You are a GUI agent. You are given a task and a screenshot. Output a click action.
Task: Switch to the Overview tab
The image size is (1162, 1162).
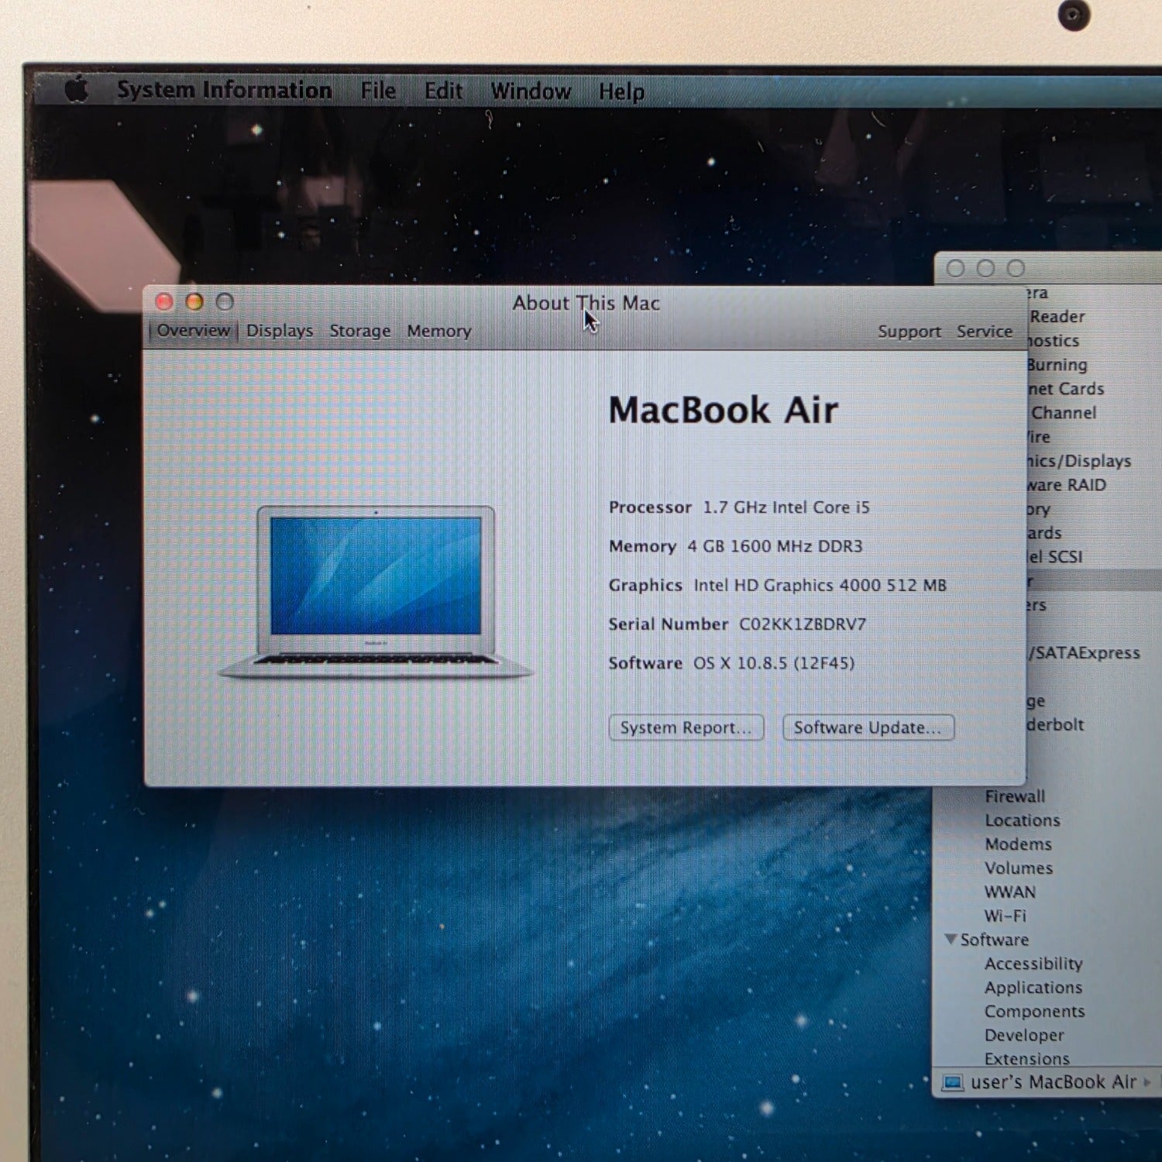click(x=193, y=331)
